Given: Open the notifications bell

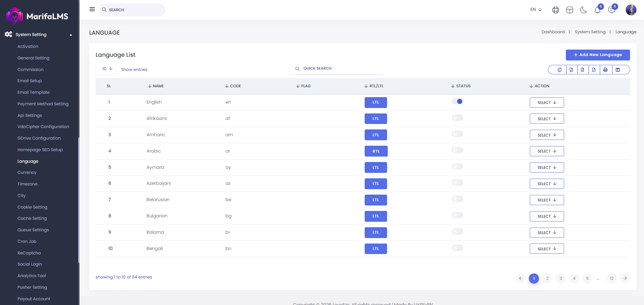Looking at the screenshot, I should click(x=597, y=10).
